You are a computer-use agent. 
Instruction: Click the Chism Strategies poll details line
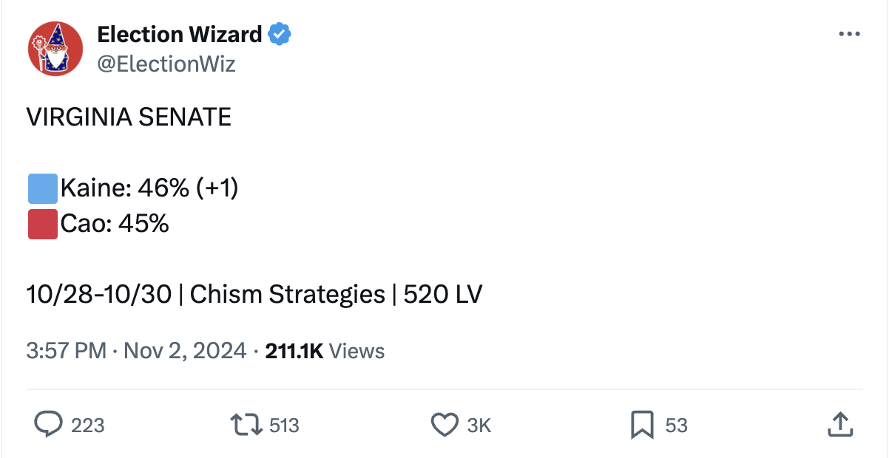254,295
